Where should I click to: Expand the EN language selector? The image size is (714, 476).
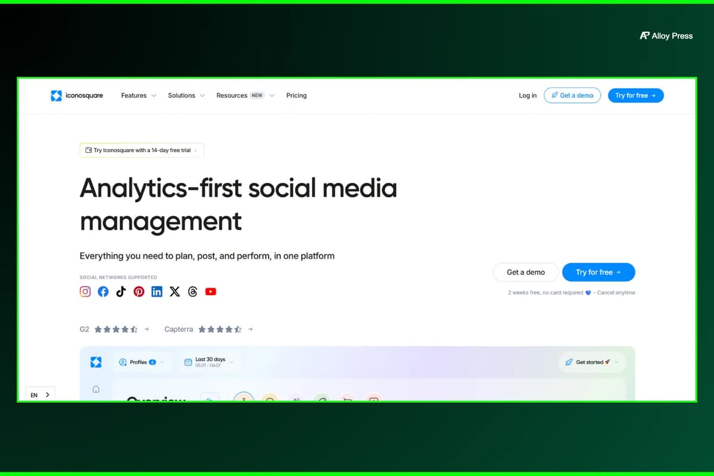40,394
